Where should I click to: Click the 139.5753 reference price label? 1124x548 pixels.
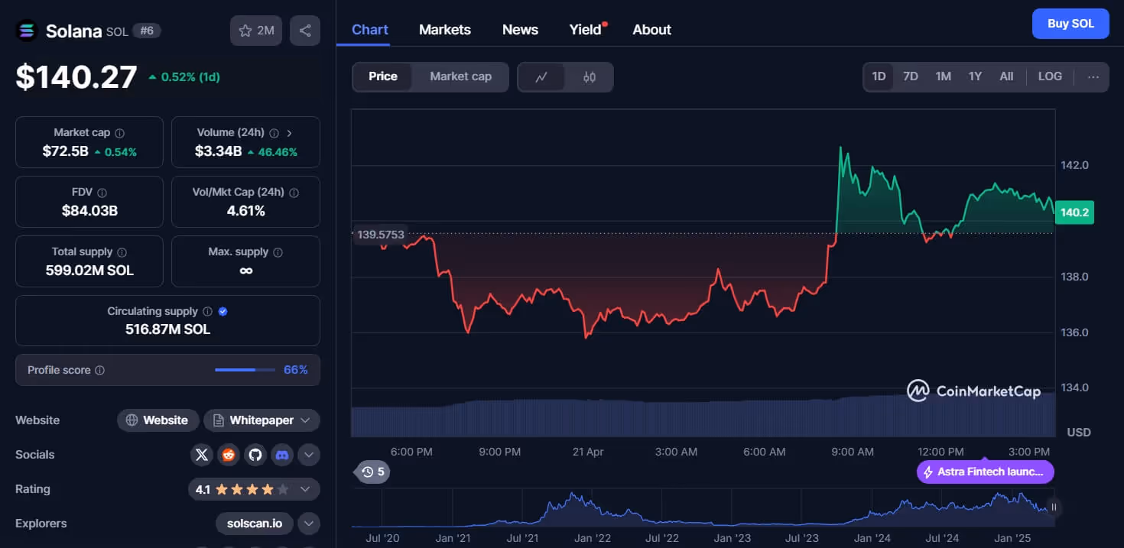tap(381, 235)
